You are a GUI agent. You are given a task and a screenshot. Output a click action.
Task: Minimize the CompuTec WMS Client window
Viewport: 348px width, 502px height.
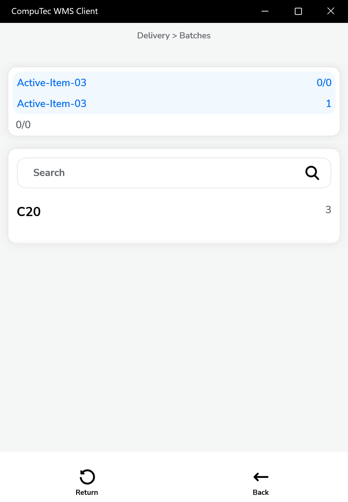click(265, 11)
